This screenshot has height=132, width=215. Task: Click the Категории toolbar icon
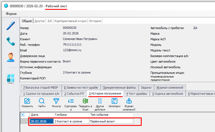[114, 101]
